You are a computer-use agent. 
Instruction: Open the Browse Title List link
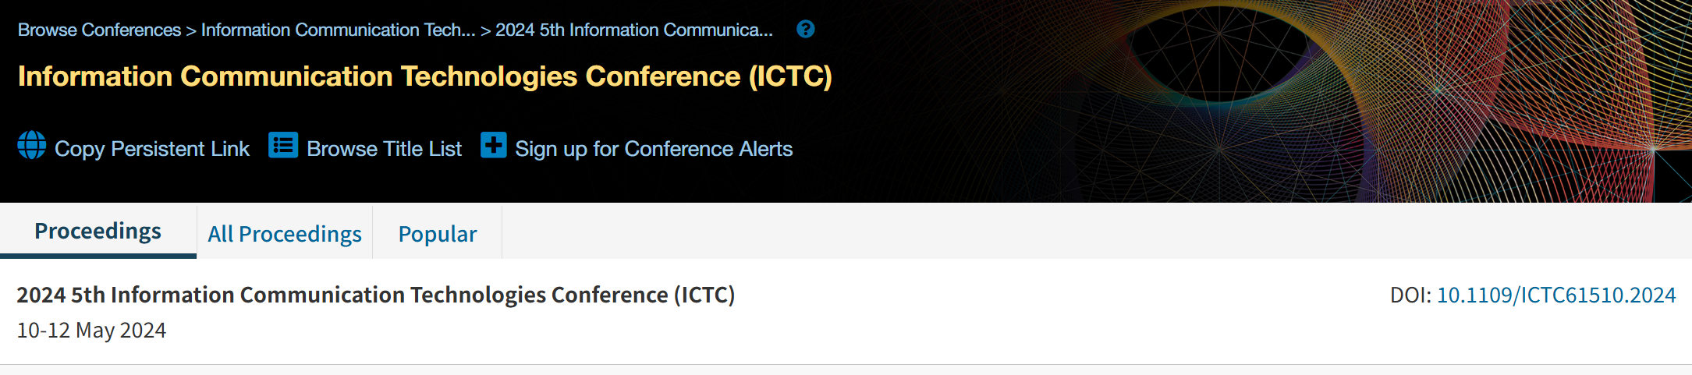tap(384, 149)
